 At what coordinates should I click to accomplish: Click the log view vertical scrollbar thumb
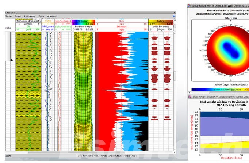(x=175, y=76)
